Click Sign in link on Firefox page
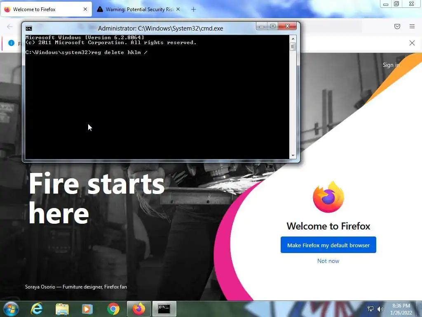This screenshot has height=317, width=422. click(391, 65)
